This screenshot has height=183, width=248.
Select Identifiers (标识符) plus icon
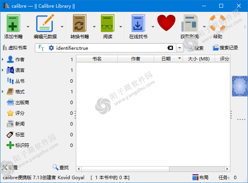(x=10, y=145)
